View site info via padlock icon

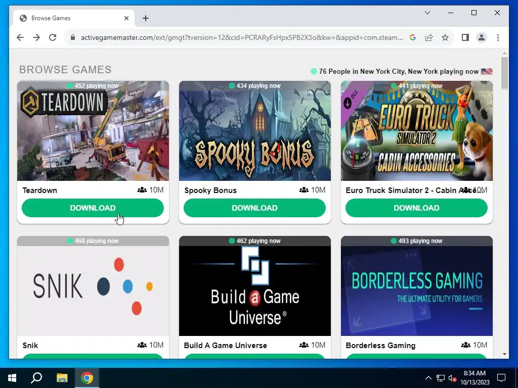pos(73,37)
